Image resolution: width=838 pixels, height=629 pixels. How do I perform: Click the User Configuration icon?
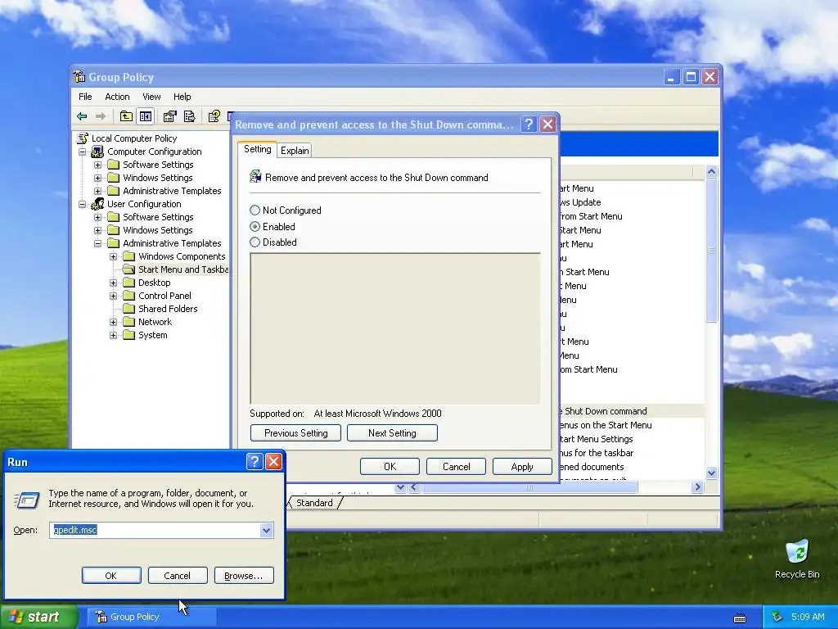(x=97, y=204)
